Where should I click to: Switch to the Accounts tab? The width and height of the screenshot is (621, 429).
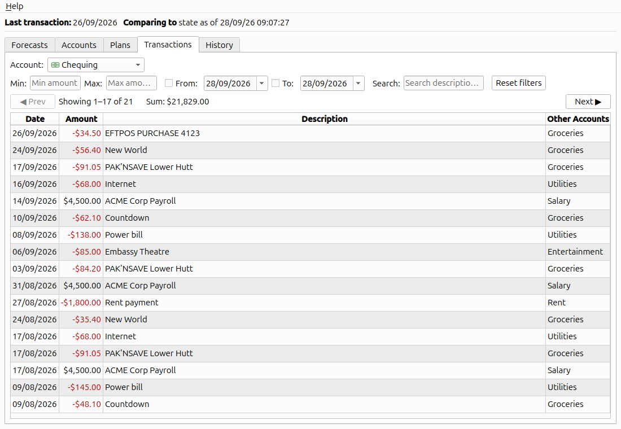pos(79,45)
